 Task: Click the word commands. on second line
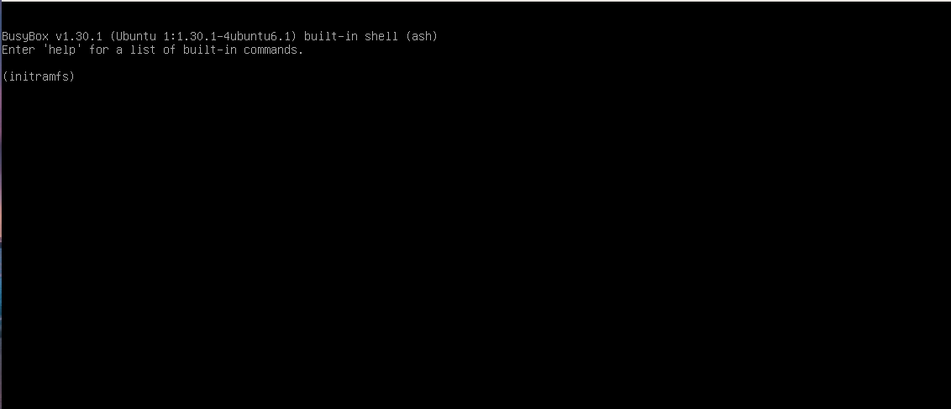point(274,50)
